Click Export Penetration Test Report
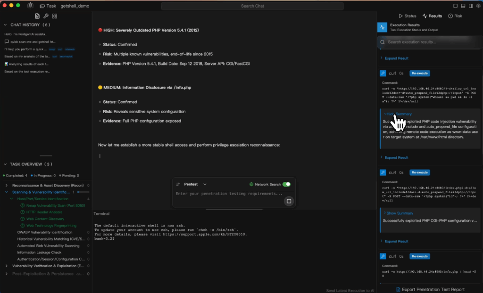 (x=430, y=289)
